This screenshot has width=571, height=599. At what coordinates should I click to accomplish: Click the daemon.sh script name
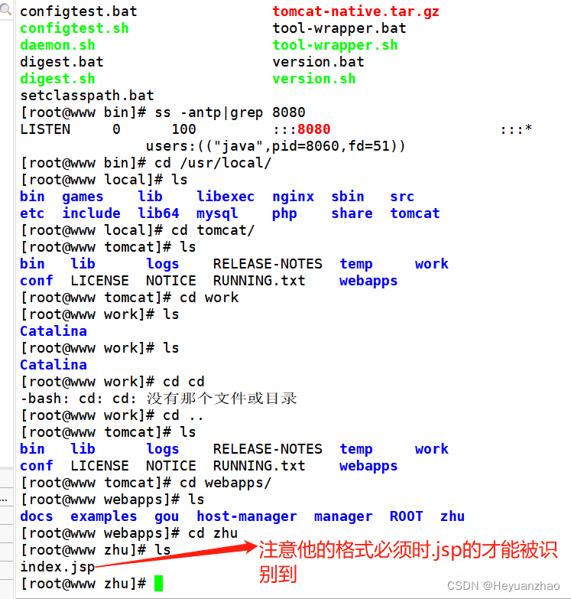(57, 44)
